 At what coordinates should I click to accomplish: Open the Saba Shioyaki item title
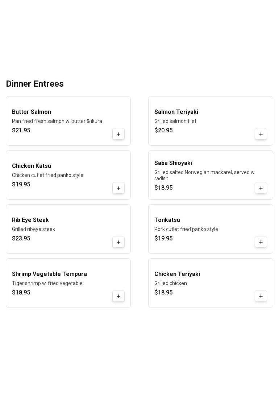coord(173,163)
